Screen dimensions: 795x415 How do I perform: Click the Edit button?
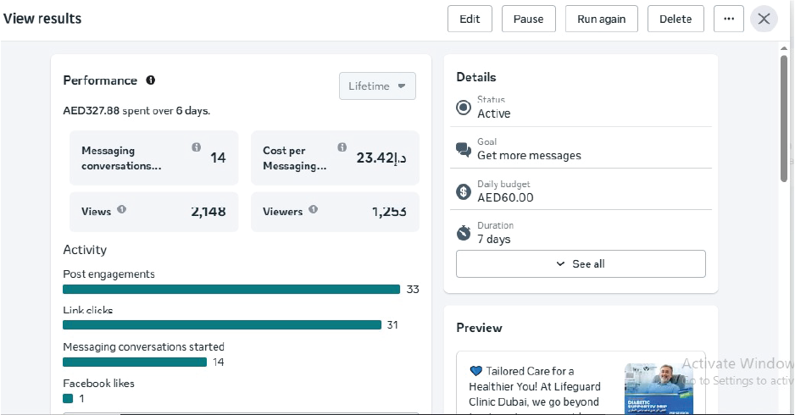tap(470, 19)
